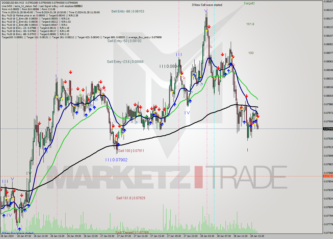Screen dimensions: 333x239
Task: Click the 'Sell Entry -23.6 | 0.08066' label
Action: point(125,62)
